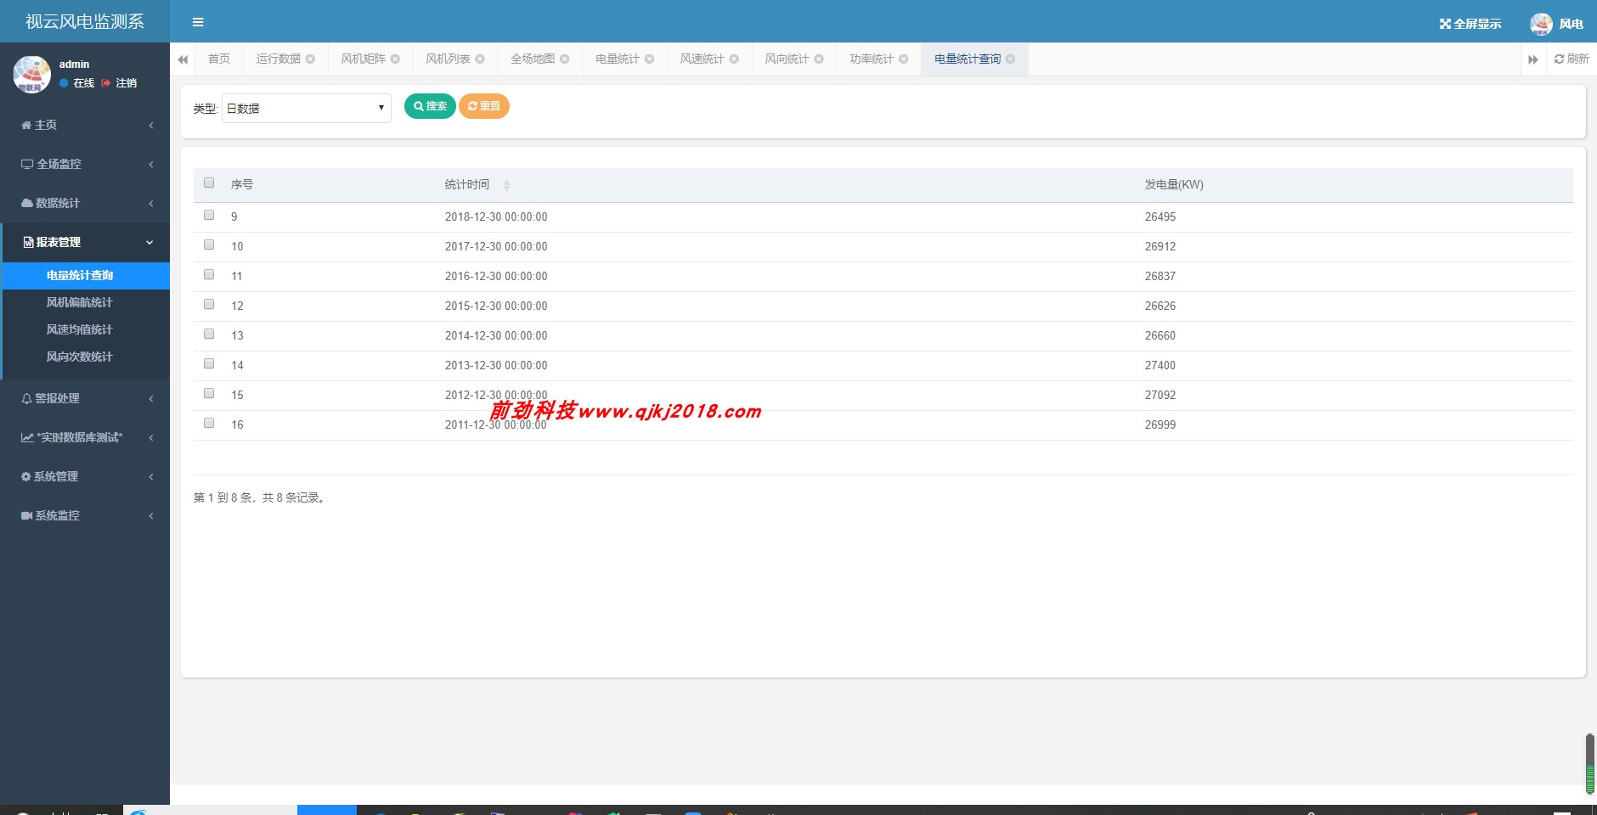The height and width of the screenshot is (815, 1597).
Task: Check the select-all checkbox in table header
Action: pos(208,182)
